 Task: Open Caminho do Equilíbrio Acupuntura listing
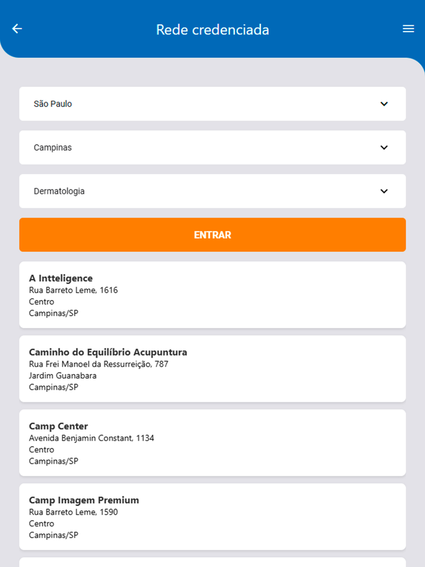(212, 369)
